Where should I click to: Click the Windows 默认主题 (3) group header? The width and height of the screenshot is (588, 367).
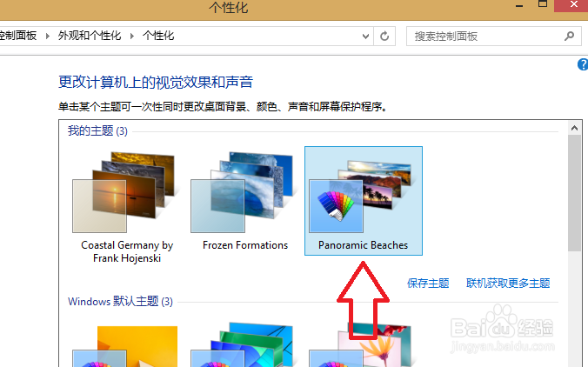[120, 301]
